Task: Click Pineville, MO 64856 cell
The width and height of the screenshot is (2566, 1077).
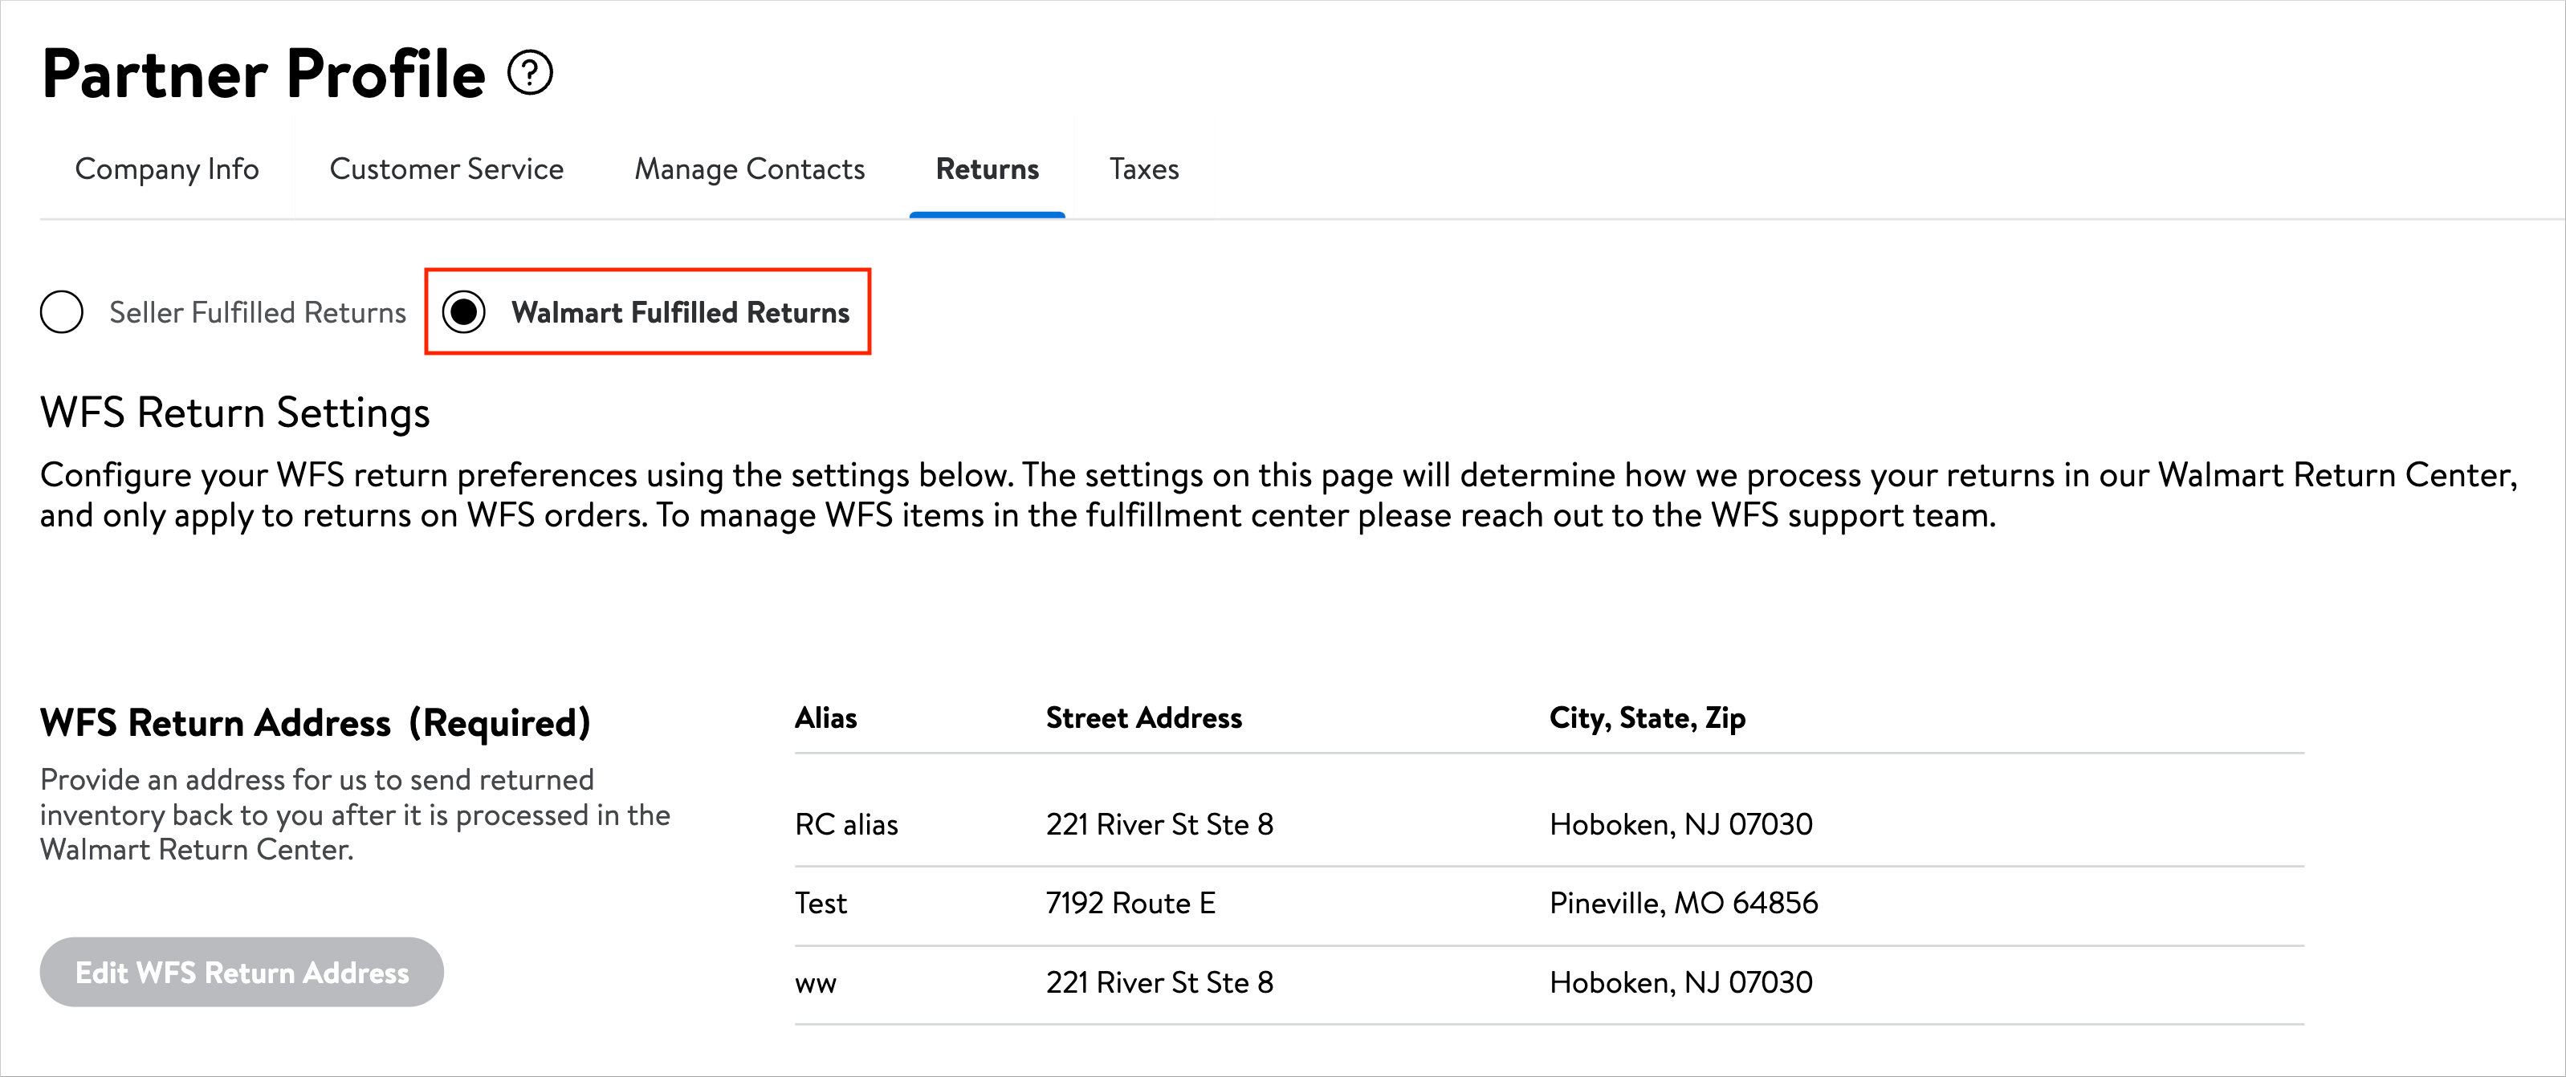Action: pos(1684,903)
